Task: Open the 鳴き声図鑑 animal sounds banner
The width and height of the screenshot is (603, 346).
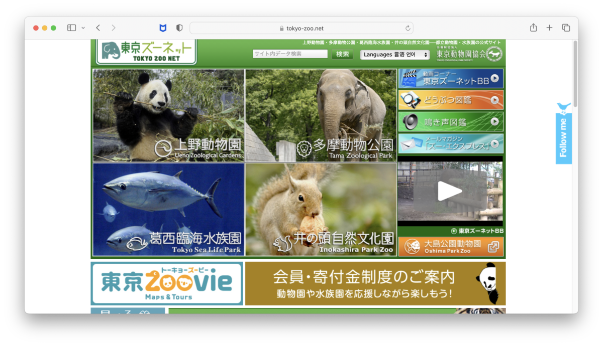Action: point(451,121)
